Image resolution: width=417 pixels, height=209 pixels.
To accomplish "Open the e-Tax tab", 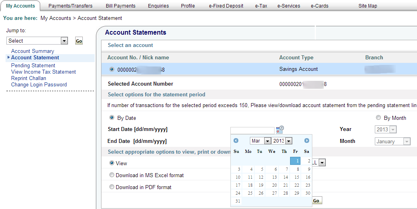I will 261,6.
